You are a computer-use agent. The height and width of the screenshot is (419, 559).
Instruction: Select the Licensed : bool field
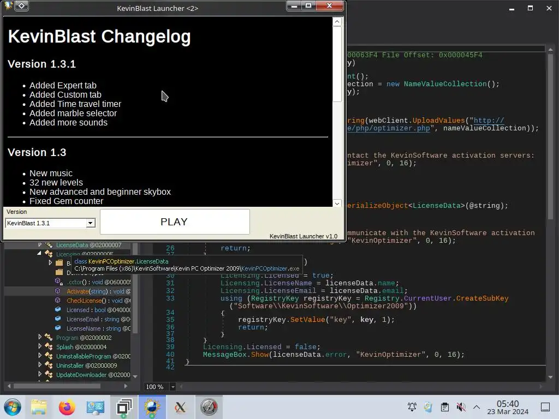(98, 310)
